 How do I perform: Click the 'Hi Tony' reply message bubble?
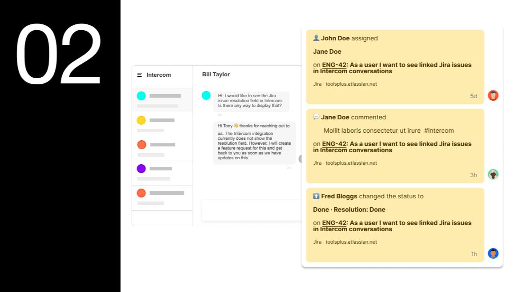click(x=254, y=143)
